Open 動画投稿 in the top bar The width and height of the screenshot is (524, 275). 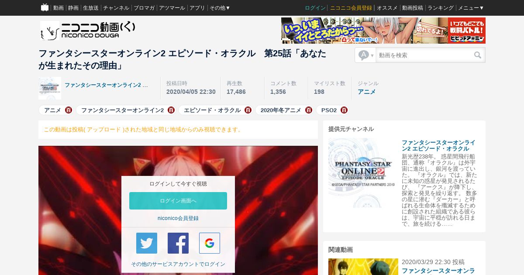413,8
